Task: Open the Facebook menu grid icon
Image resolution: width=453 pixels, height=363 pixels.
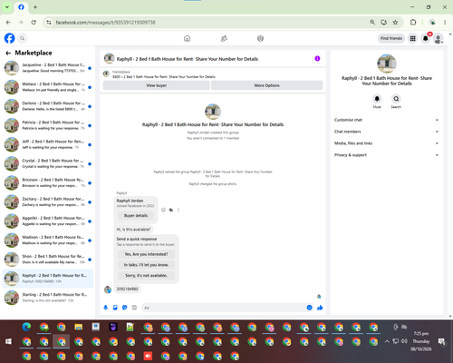Action: [x=412, y=38]
